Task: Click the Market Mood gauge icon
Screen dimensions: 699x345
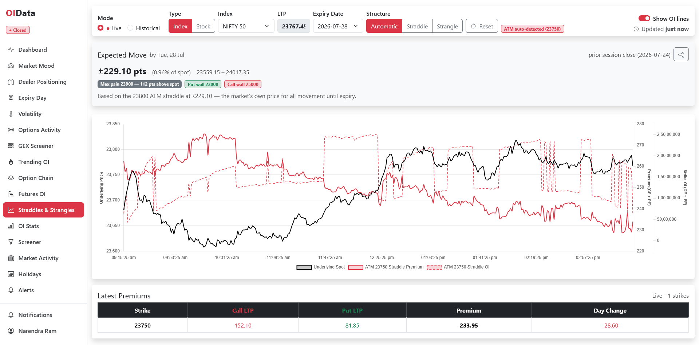Action: click(x=11, y=66)
